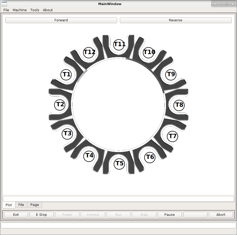Select tool pocket T8 on carousel
Image resolution: width=237 pixels, height=235 pixels.
coord(179,105)
